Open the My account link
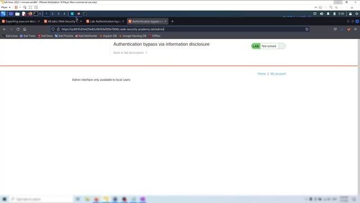360x203 pixels. (x=278, y=74)
